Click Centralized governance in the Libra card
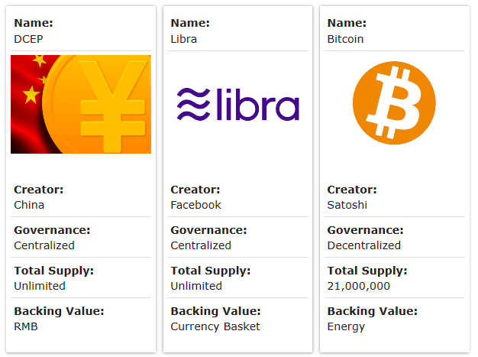478x357 pixels. [x=201, y=245]
